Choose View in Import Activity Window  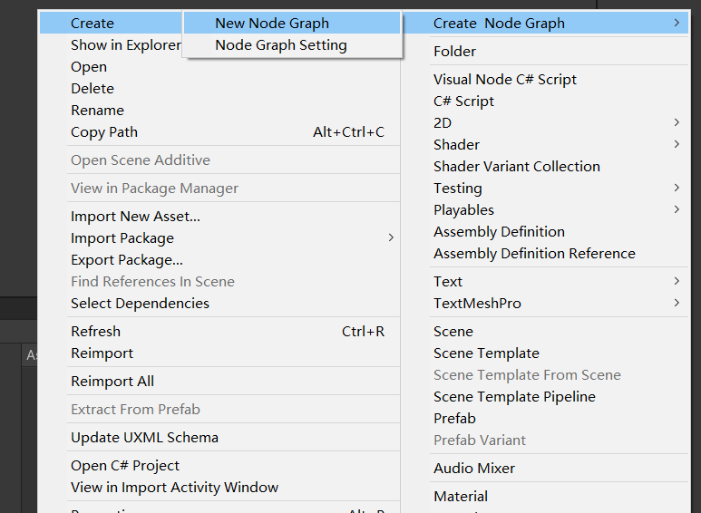[219, 487]
